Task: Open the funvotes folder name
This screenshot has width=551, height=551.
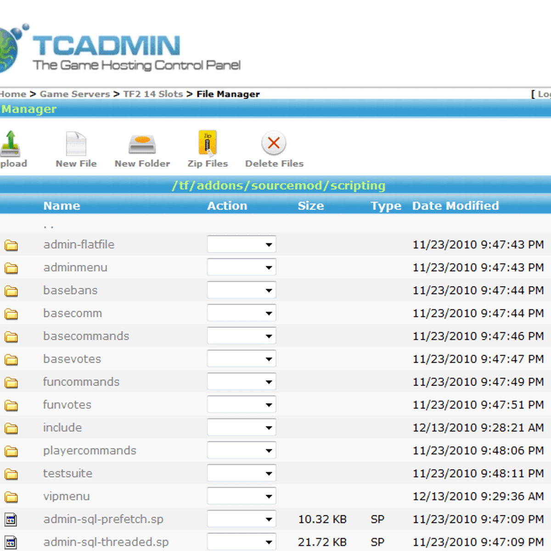Action: coord(67,405)
